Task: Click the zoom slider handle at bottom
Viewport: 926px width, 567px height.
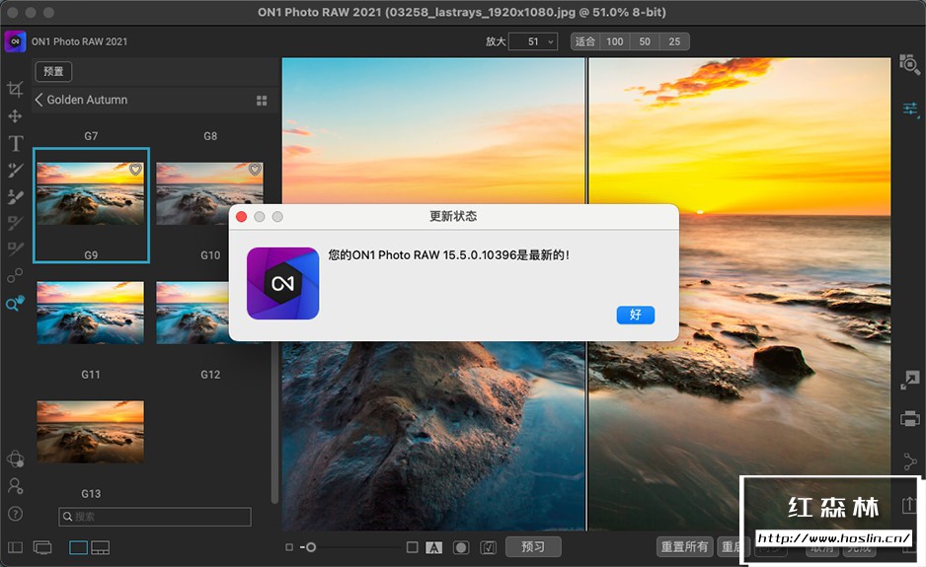Action: pyautogui.click(x=311, y=547)
